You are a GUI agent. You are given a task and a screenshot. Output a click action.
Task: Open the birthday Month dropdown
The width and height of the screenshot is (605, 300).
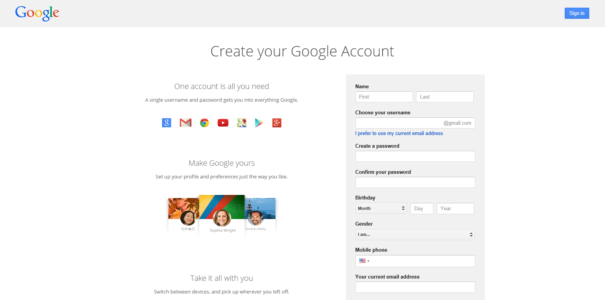[381, 208]
